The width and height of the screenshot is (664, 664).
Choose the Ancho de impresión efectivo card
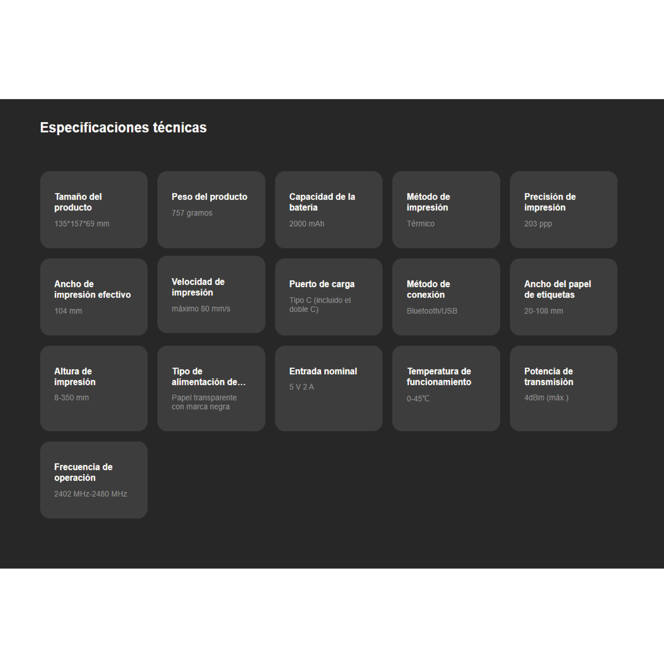[x=93, y=297]
